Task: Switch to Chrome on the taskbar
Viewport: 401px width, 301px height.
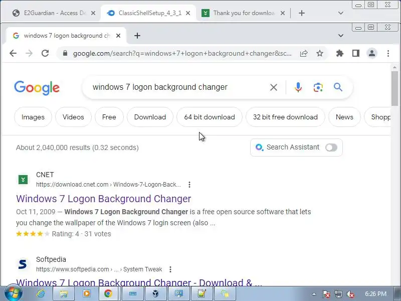Action: 108,293
